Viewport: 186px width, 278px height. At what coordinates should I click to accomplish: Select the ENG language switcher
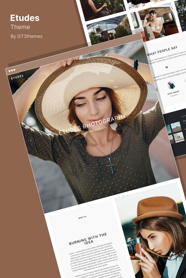(x=130, y=47)
